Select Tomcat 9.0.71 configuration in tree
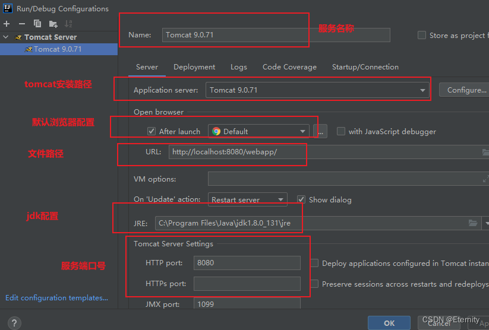The image size is (489, 330). (x=59, y=49)
